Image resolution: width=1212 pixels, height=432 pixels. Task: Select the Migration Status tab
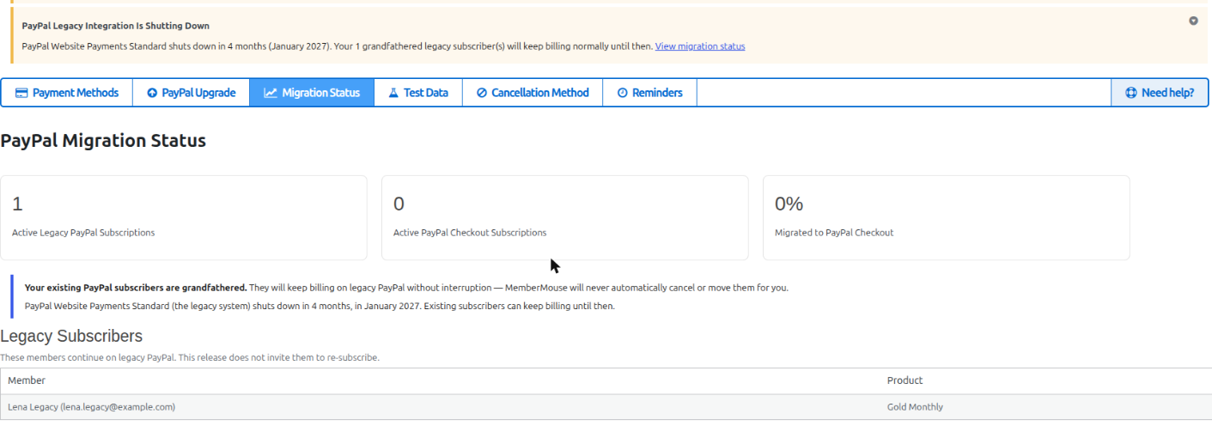point(312,93)
